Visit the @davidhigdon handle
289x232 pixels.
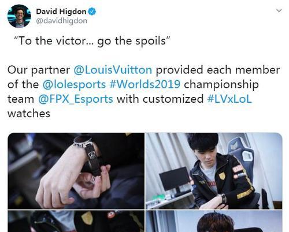click(62, 21)
